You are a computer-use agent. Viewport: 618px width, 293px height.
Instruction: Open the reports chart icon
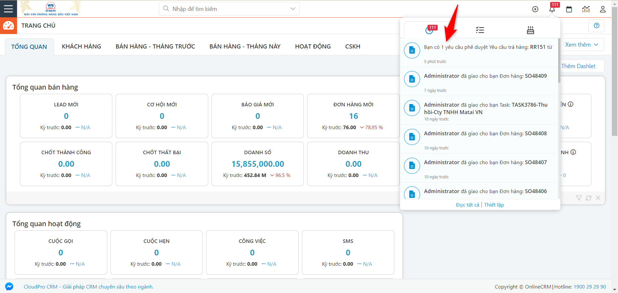point(586,9)
